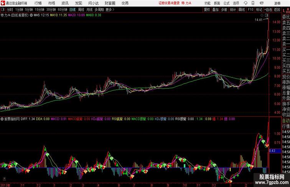Image resolution: width=290 pixels, height=187 pixels.
Task: Open the 版面 menu
Action: point(217,3)
